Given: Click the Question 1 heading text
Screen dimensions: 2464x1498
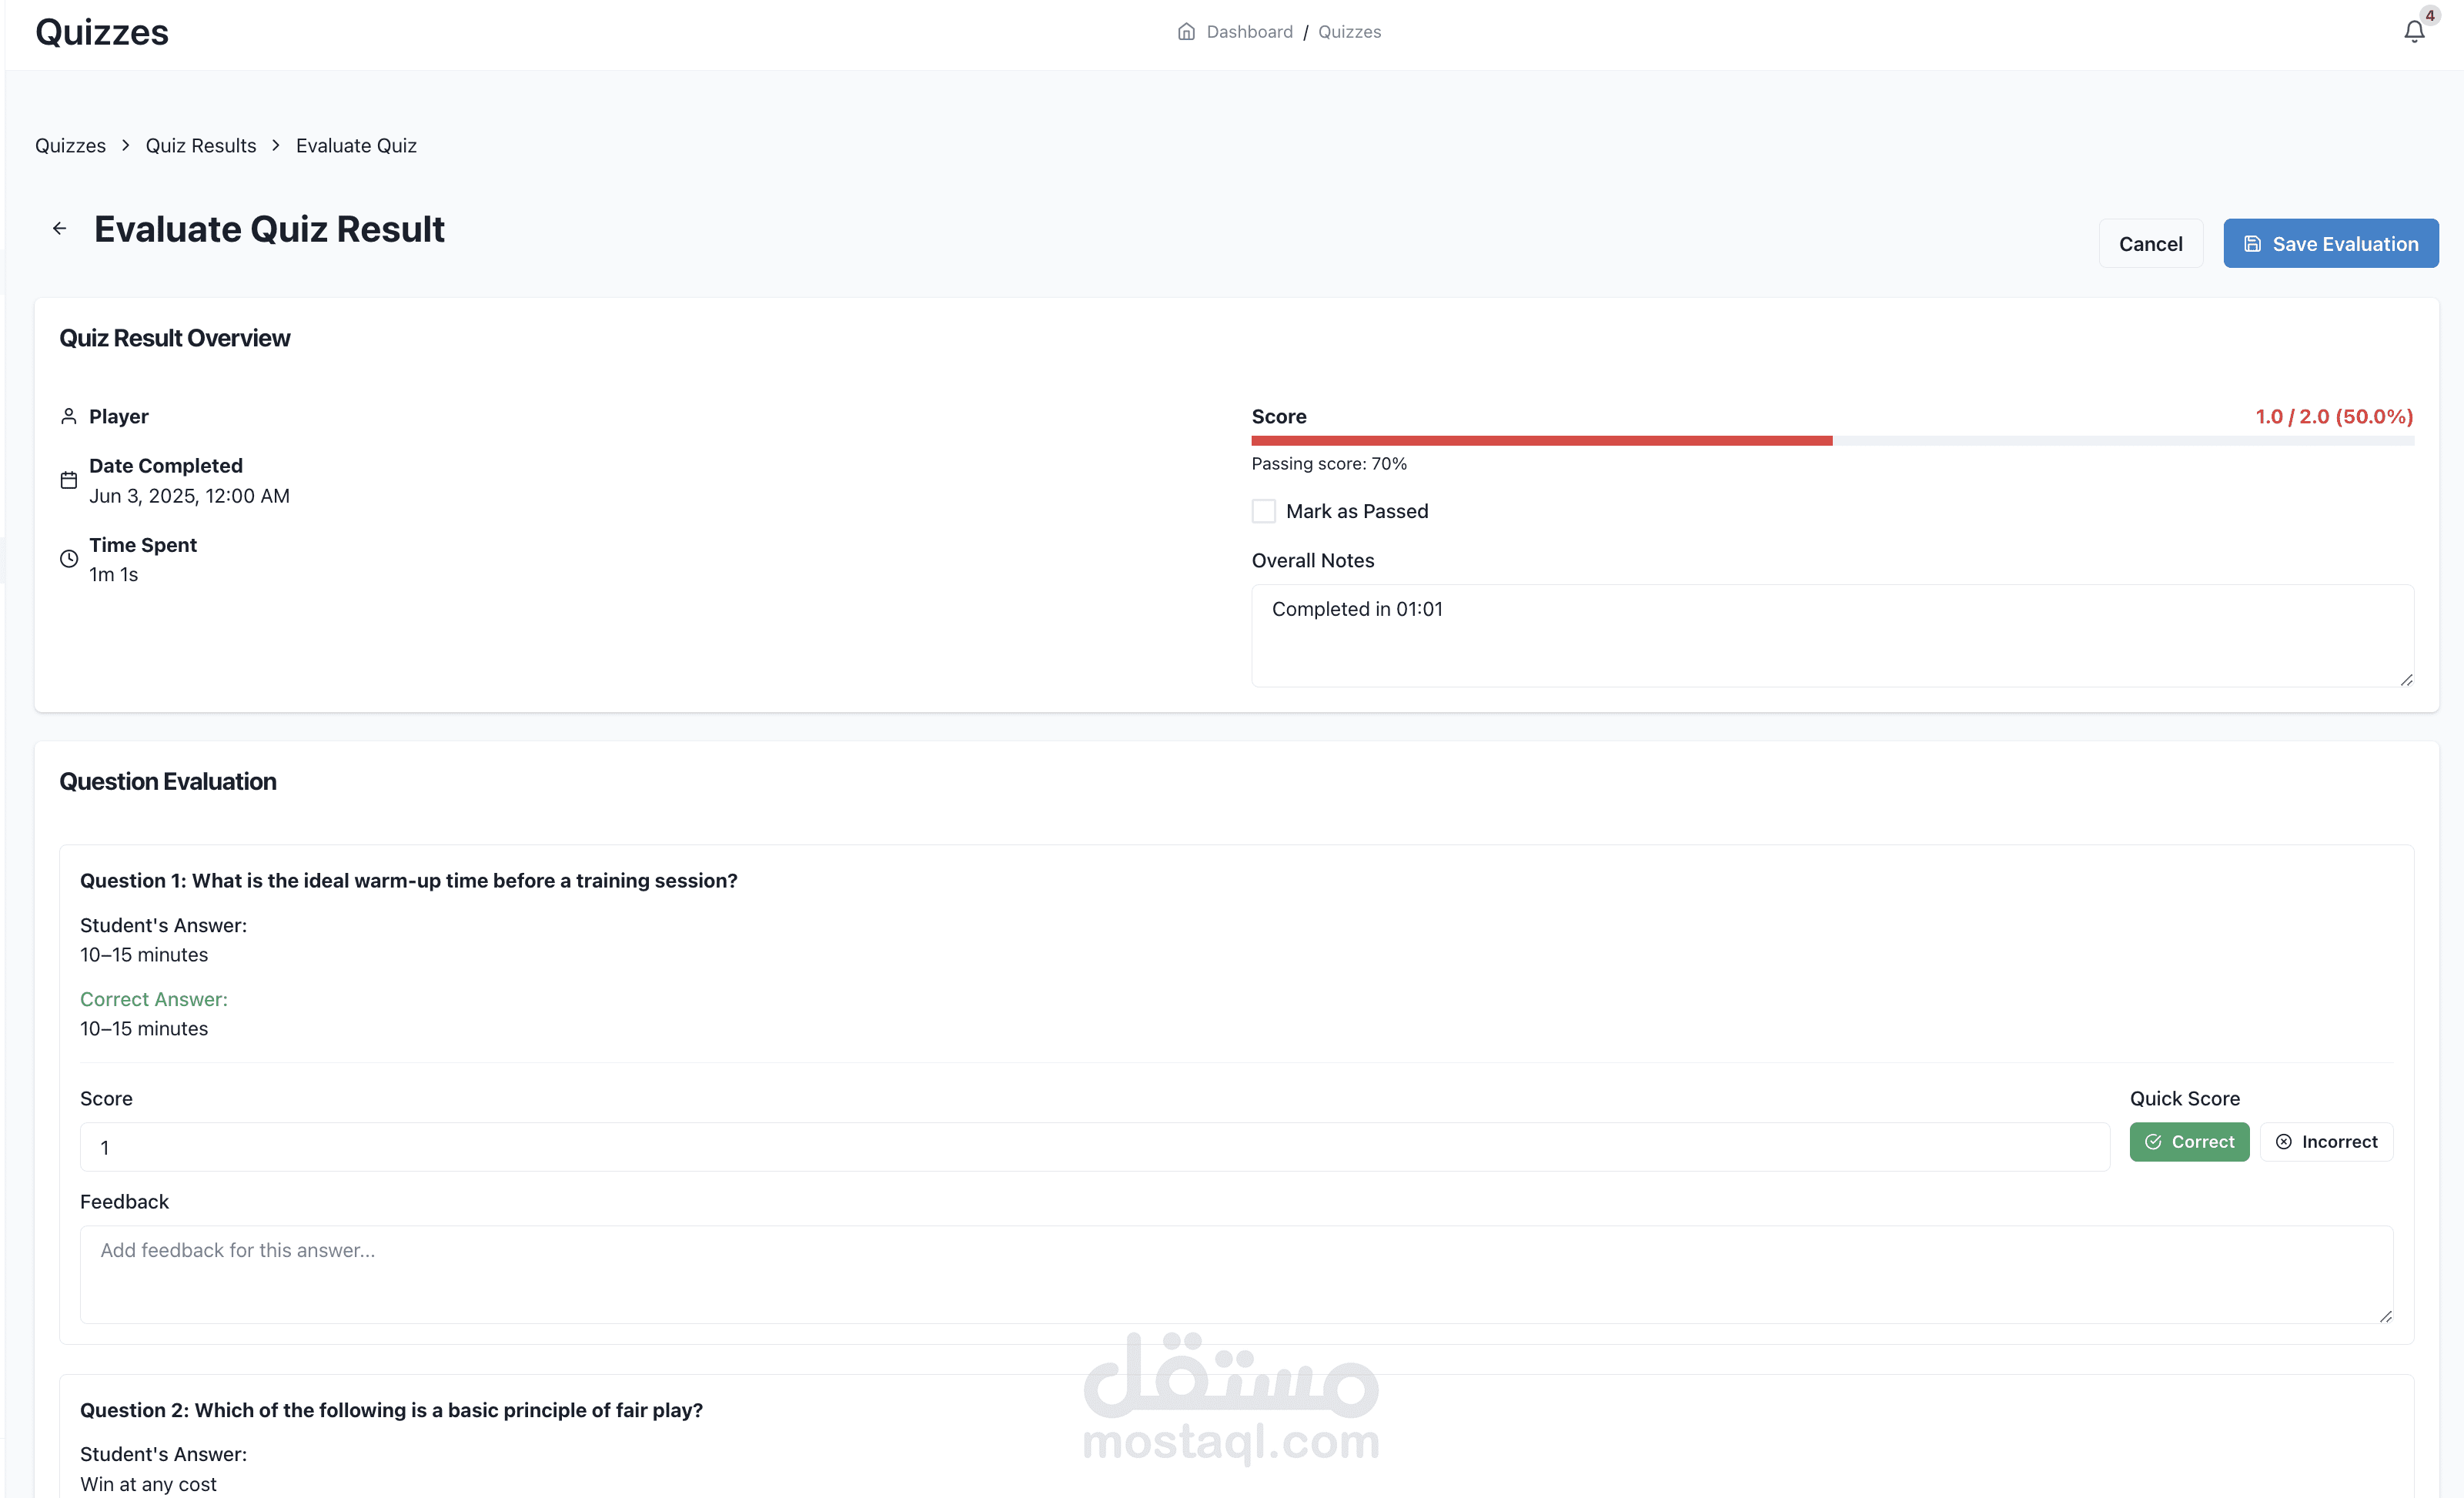Looking at the screenshot, I should pos(409,881).
